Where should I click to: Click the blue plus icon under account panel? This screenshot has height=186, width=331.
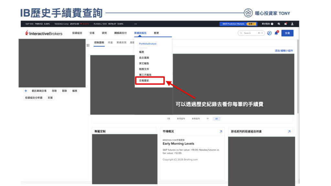(26, 91)
